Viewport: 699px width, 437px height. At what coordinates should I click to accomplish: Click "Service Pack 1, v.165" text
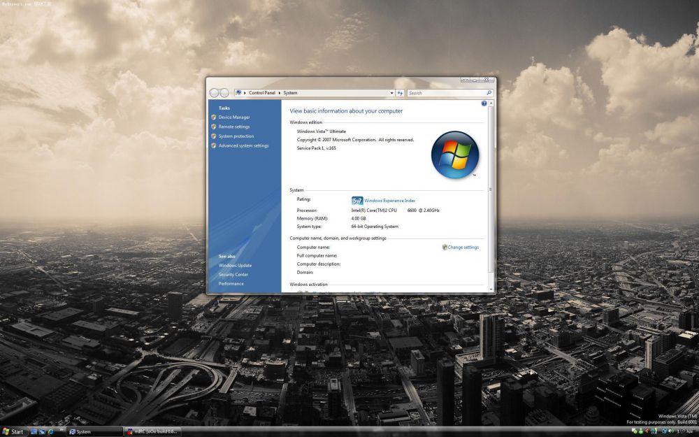[317, 148]
